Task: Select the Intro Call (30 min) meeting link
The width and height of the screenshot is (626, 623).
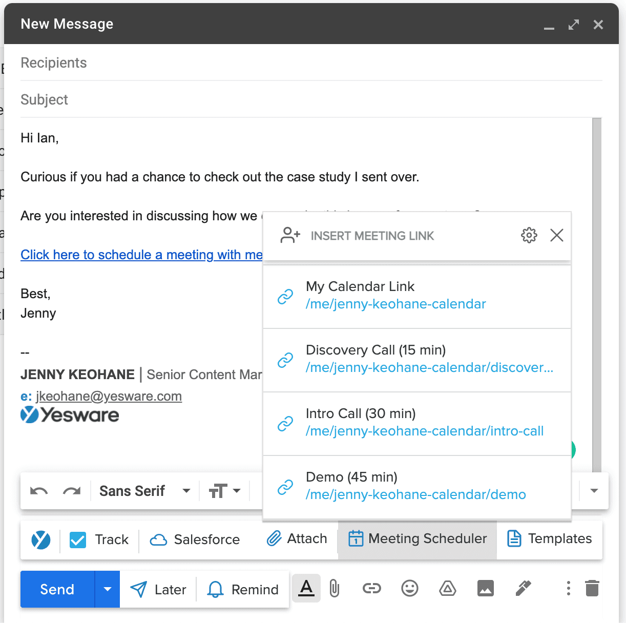Action: pos(417,422)
